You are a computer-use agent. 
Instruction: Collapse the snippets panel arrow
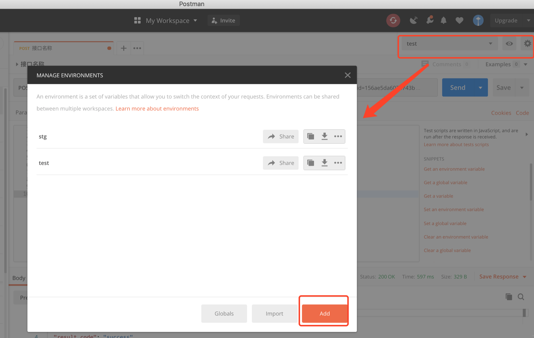tap(527, 134)
